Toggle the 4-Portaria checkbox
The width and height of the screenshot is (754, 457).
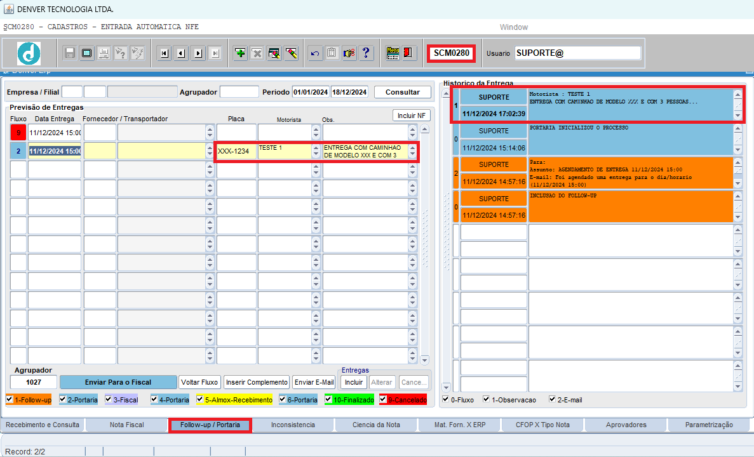tap(154, 399)
